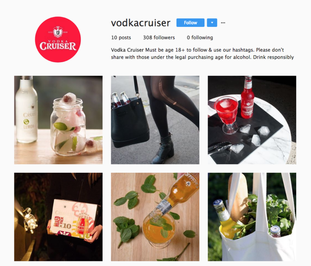Click the 10 posts count
The width and height of the screenshot is (311, 266).
tap(121, 37)
